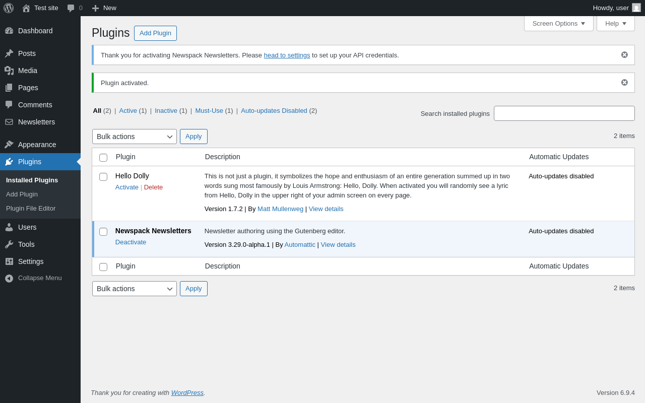Click Hello Dolly auto-updates disabled text
The width and height of the screenshot is (645, 403).
[561, 176]
